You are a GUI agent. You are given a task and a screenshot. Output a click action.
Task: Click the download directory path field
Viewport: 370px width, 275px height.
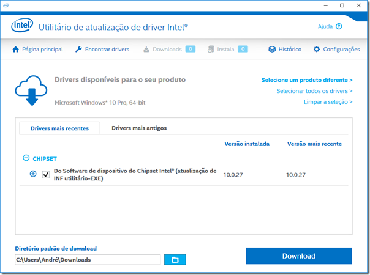pos(88,260)
